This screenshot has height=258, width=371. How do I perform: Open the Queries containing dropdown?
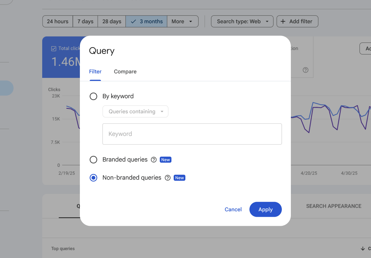click(135, 111)
